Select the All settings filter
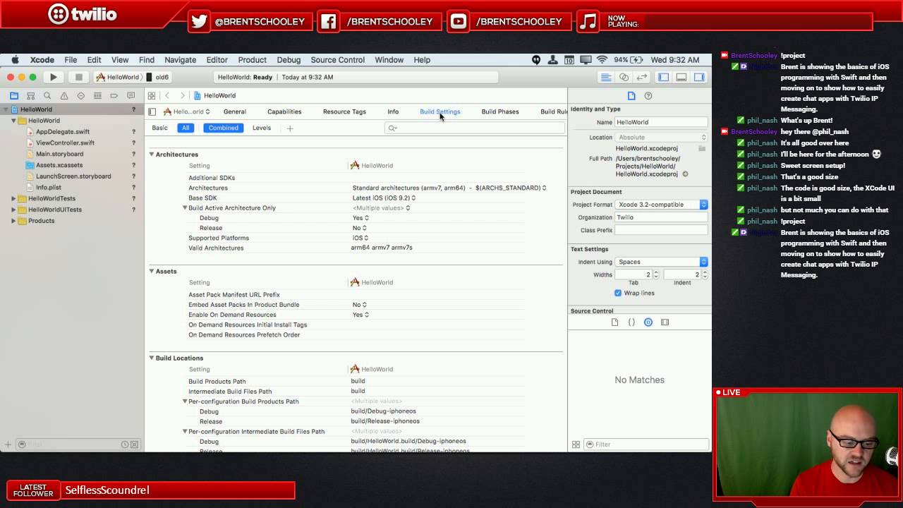This screenshot has width=903, height=508. tap(186, 128)
